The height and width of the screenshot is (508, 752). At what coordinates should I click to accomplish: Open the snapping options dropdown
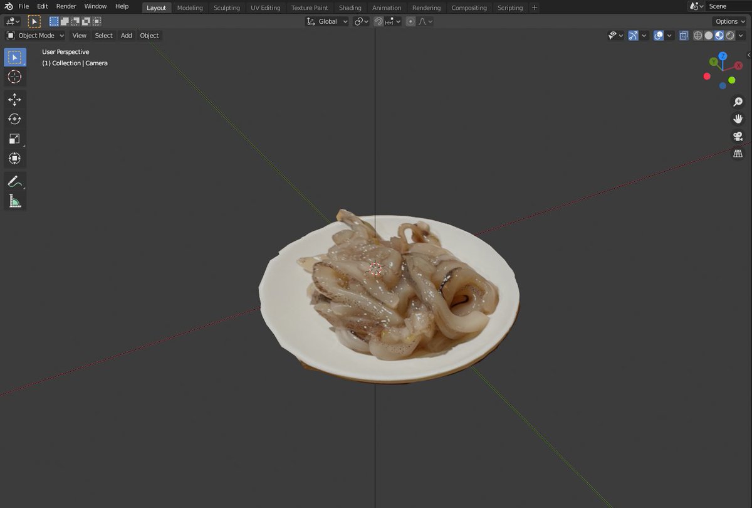click(392, 21)
